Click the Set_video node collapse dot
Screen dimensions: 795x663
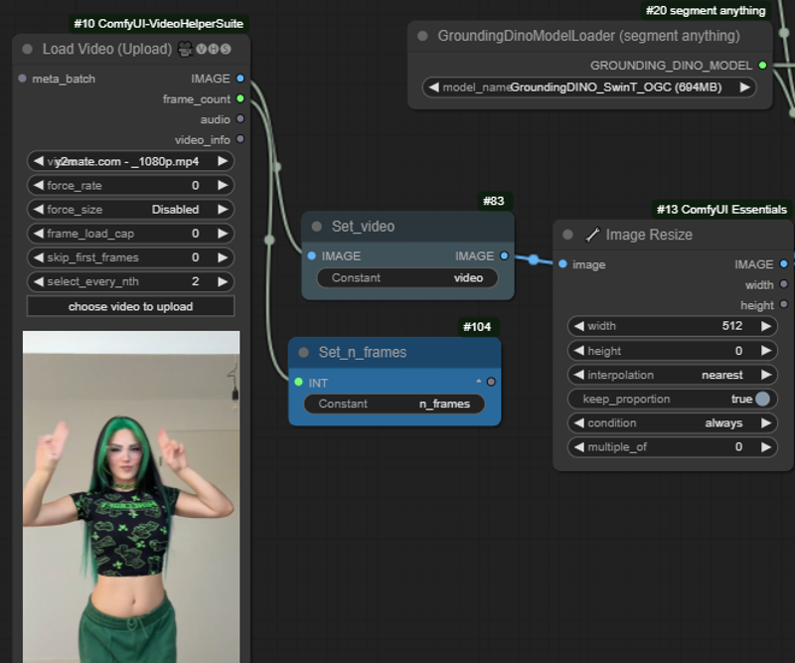coord(316,227)
